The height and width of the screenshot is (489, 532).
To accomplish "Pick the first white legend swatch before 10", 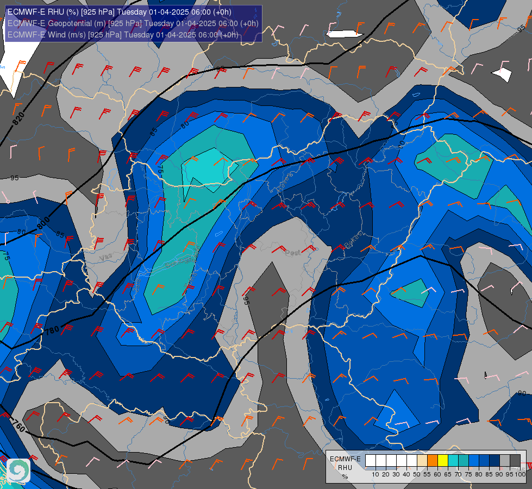I will (371, 460).
